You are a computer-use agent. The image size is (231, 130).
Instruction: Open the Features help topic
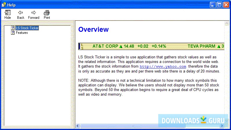(22, 33)
